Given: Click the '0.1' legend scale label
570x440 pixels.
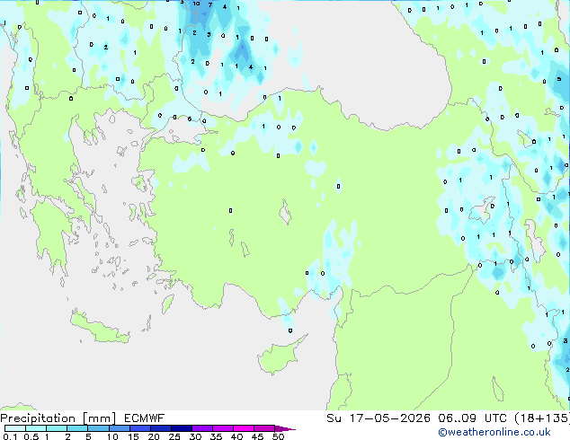Looking at the screenshot, I should coord(10,436).
